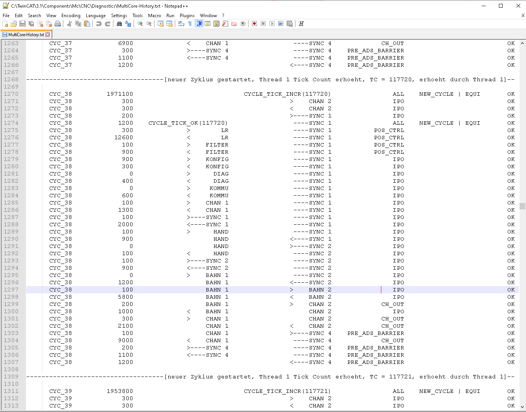Create a new document from toolbar

(x=5, y=24)
